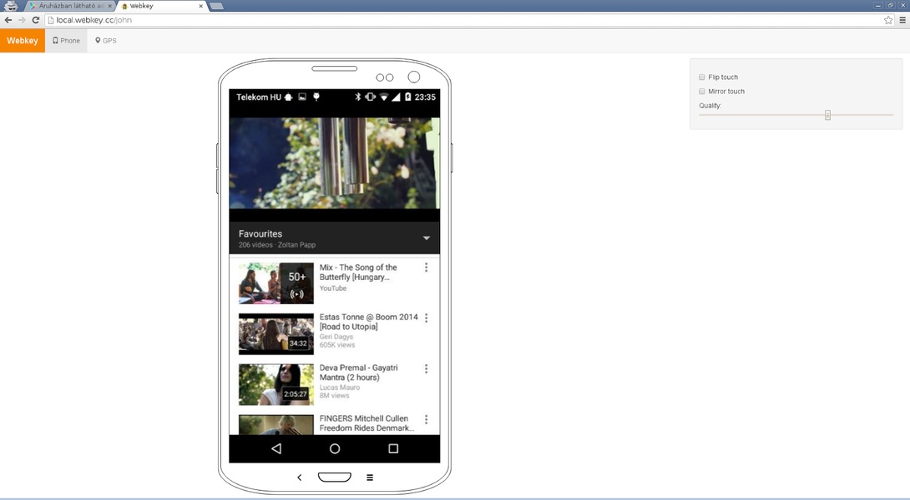Open the 50+ mix video thumbnail
Image resolution: width=910 pixels, height=500 pixels.
276,283
